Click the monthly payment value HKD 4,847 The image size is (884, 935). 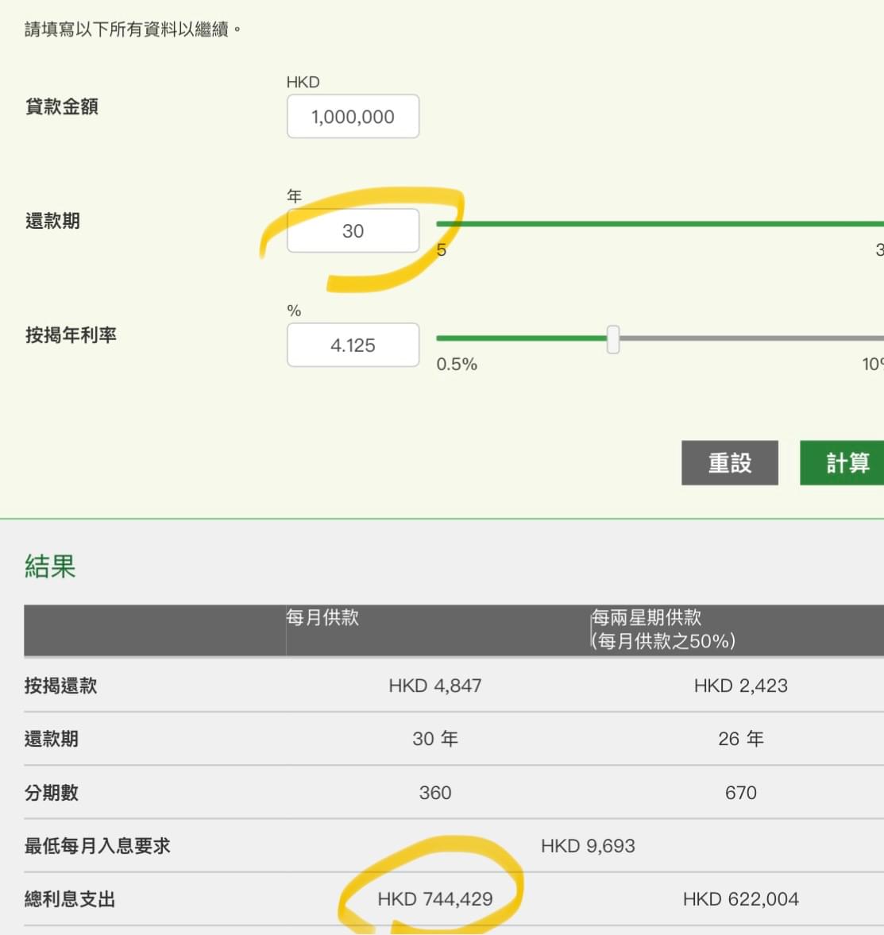point(435,686)
